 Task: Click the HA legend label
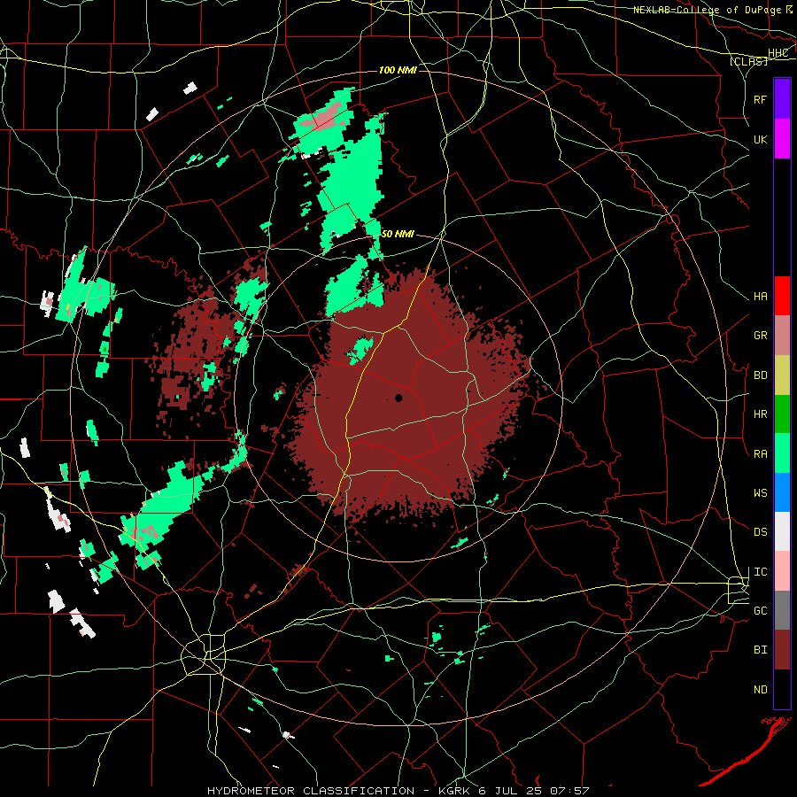coord(760,297)
